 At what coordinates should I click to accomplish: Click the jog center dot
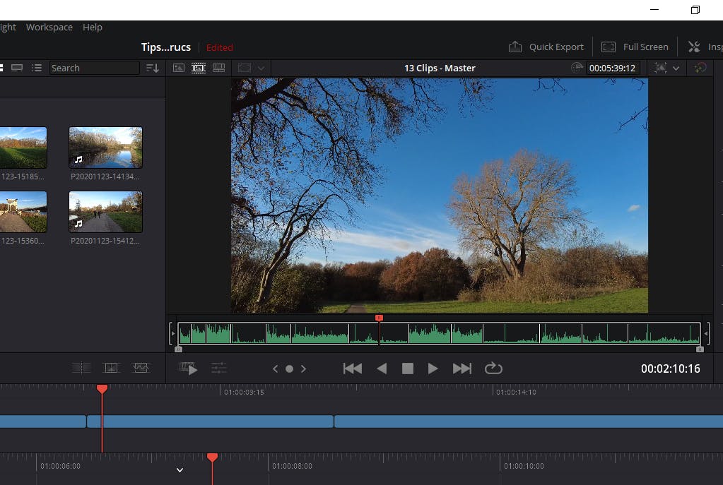point(289,369)
